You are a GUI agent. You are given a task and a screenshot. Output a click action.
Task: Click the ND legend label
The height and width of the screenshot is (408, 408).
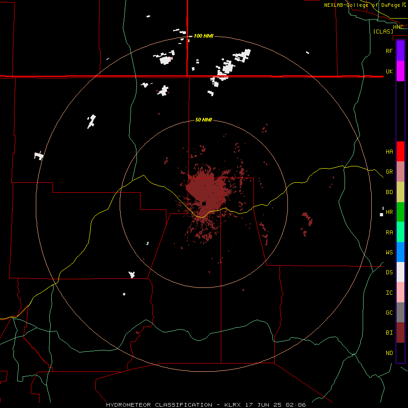pyautogui.click(x=389, y=353)
